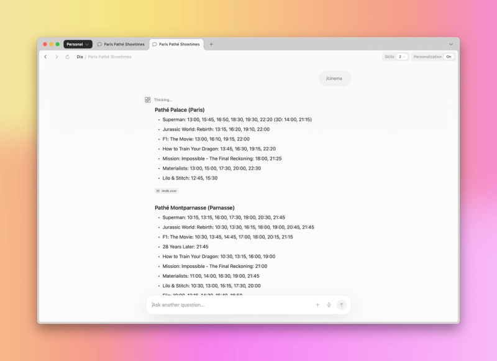The image size is (497, 361).
Task: Click F1: The Movie 13:00 row
Action: point(206,139)
